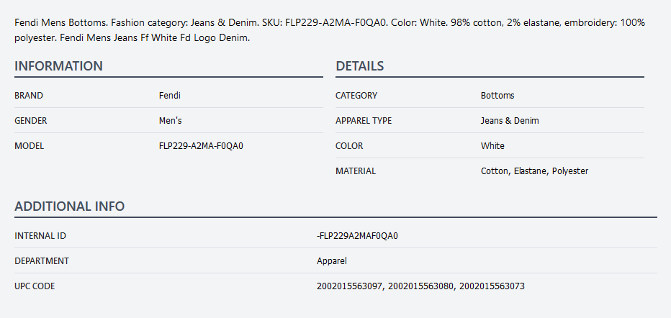
Task: Select the Jeans & Denim apparel type value
Action: (510, 121)
